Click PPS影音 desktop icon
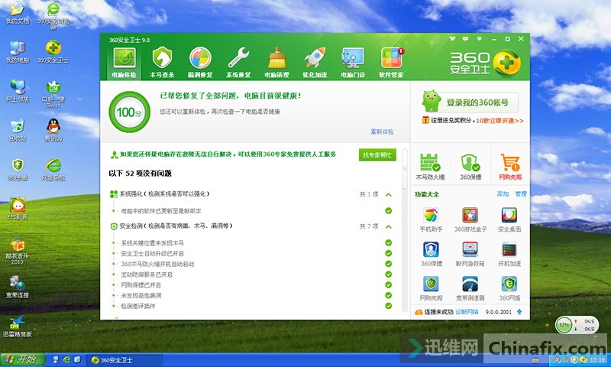 17,209
